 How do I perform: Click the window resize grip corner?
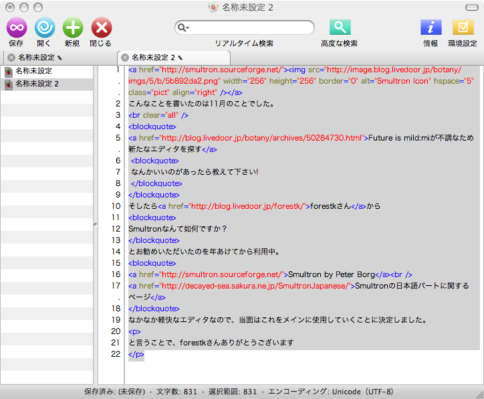[480, 395]
